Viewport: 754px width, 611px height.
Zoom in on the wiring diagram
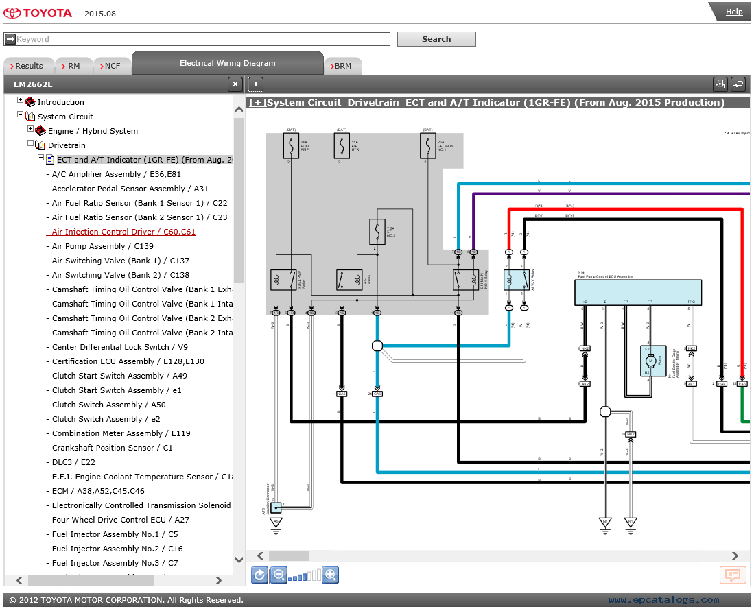tap(331, 575)
